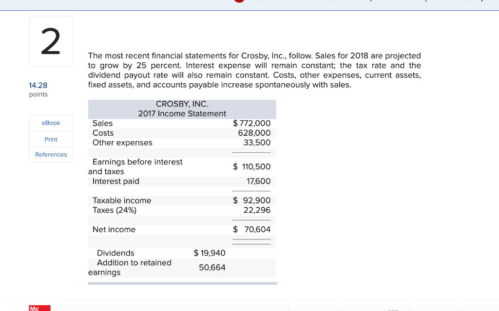
Task: Select 'Earnings before interest and taxes' label
Action: click(x=135, y=166)
